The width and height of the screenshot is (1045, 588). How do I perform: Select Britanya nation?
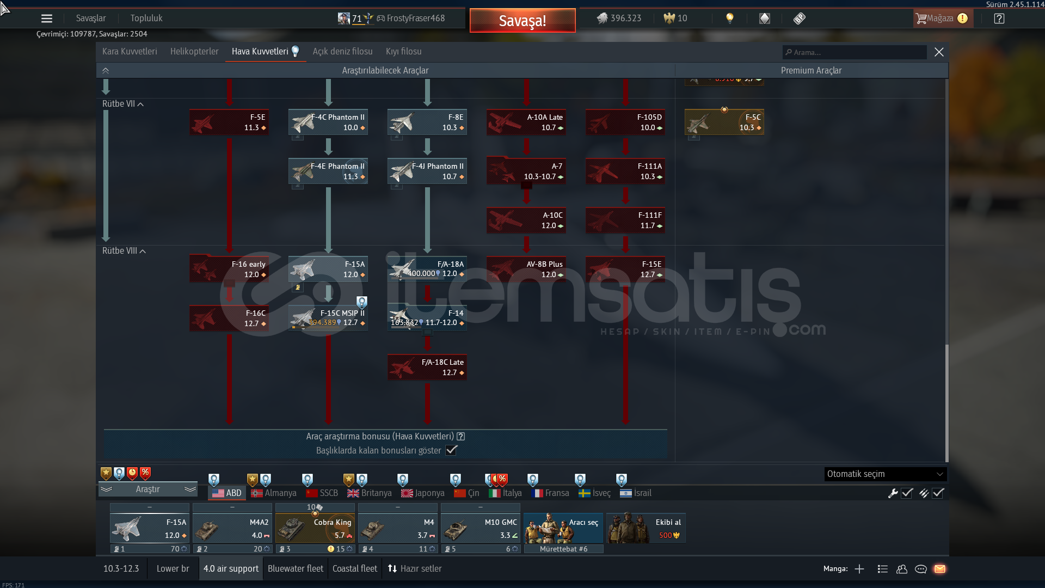click(370, 493)
